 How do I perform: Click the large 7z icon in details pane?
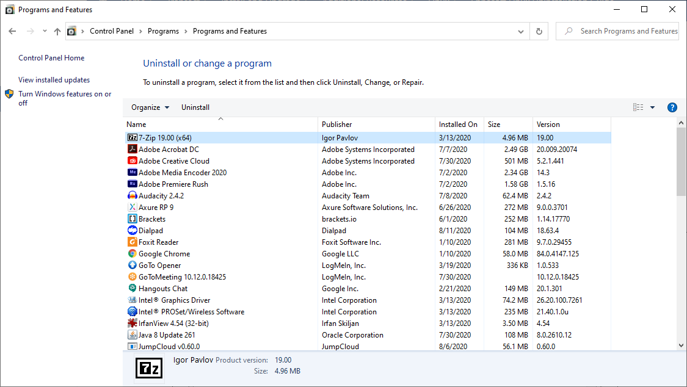149,368
